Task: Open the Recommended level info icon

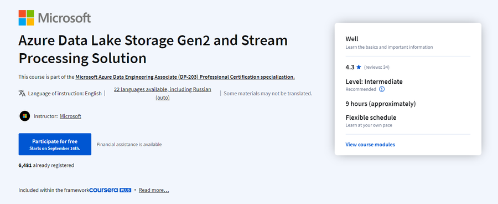Action: click(382, 89)
